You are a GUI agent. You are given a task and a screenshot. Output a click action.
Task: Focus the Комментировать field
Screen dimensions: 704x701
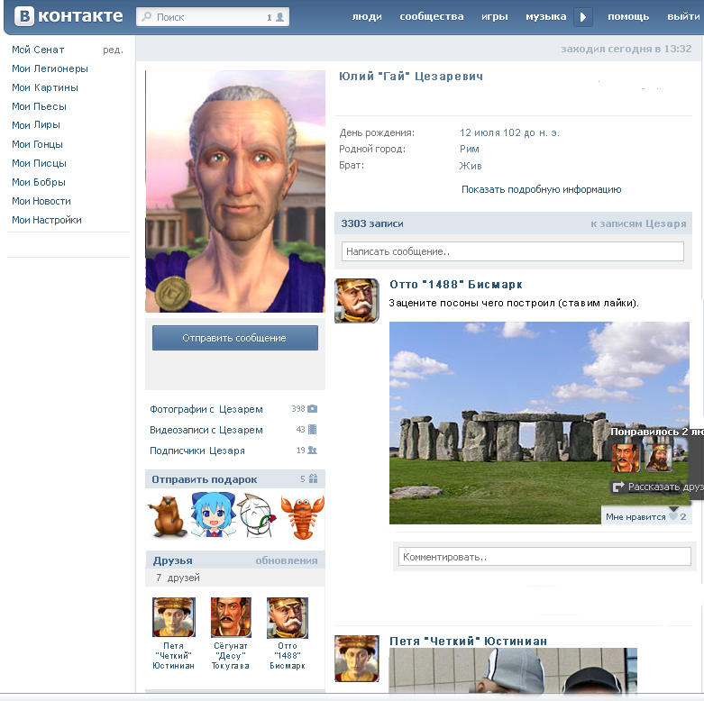click(x=544, y=557)
